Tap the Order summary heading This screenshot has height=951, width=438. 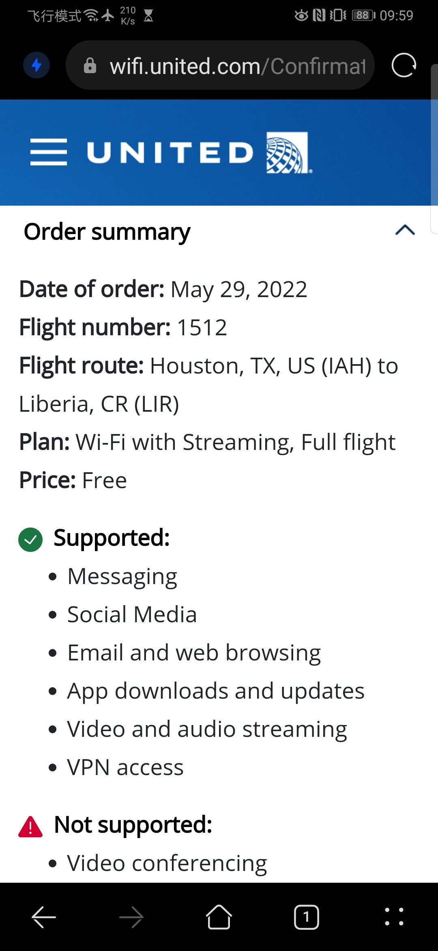[x=107, y=232]
